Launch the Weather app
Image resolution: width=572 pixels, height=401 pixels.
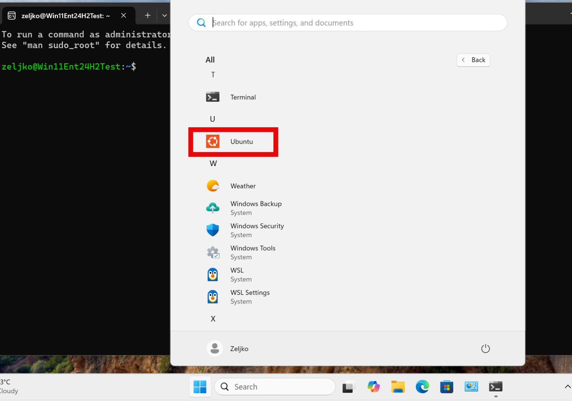click(x=243, y=186)
